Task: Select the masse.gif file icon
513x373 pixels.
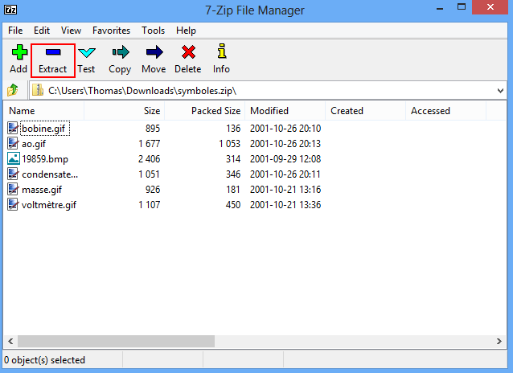Action: pyautogui.click(x=13, y=189)
